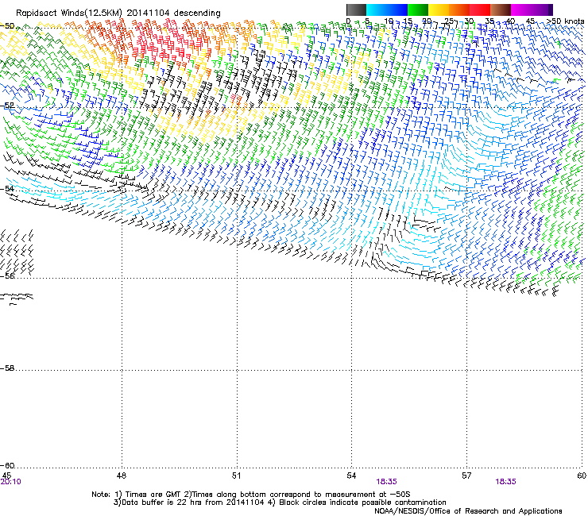Click the -52 latitude axis label

(x=7, y=106)
